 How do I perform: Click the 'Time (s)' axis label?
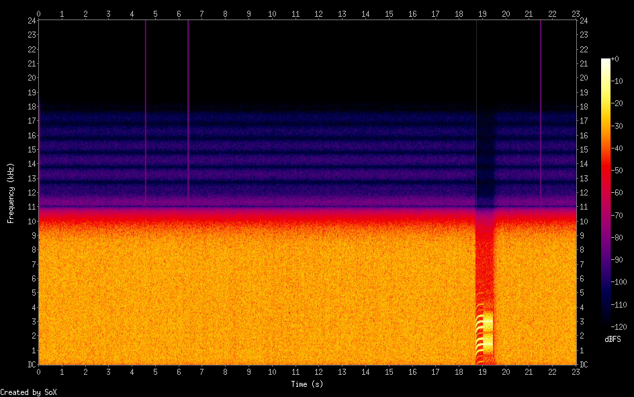pyautogui.click(x=308, y=384)
